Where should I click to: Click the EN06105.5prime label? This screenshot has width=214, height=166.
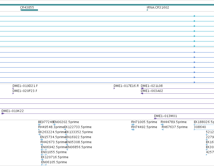coord(54,162)
